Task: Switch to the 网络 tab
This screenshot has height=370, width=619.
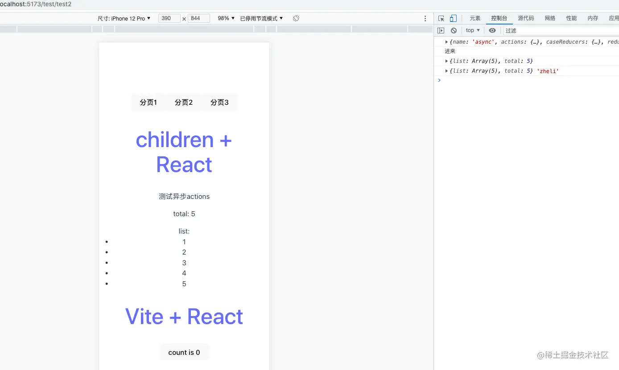Action: (550, 18)
